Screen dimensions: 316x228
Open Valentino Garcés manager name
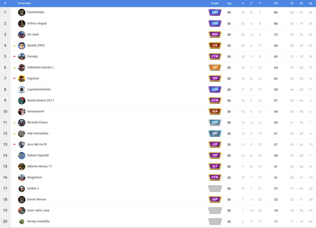(40, 68)
